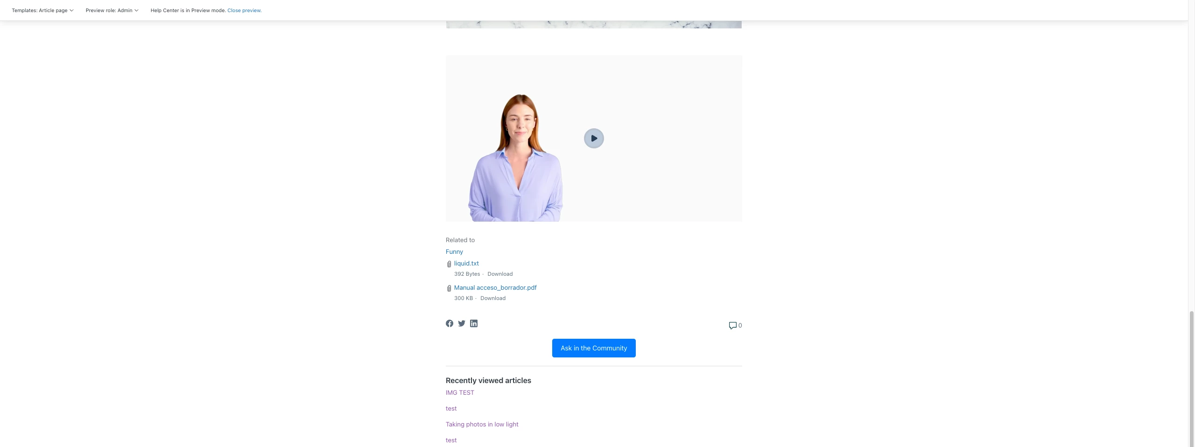The image size is (1195, 447).
Task: Download the 392 Bytes liquid.txt file
Action: 500,274
